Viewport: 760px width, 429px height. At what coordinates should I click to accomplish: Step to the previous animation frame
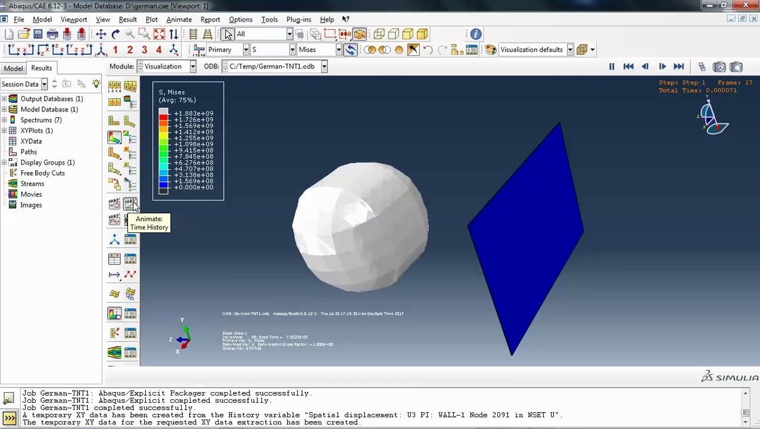(x=645, y=67)
